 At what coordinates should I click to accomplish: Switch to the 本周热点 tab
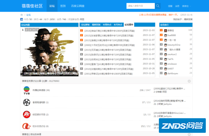pos(107,25)
